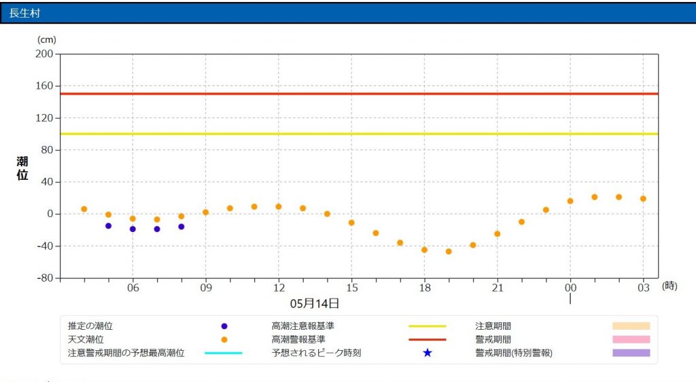Click the 200 y-axis value
Viewport: 696px width, 382px height.
point(44,54)
